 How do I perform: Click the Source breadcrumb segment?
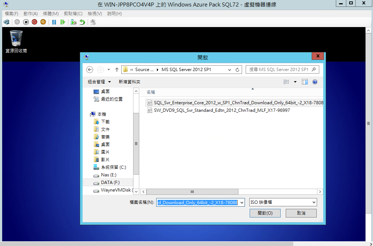pos(144,70)
